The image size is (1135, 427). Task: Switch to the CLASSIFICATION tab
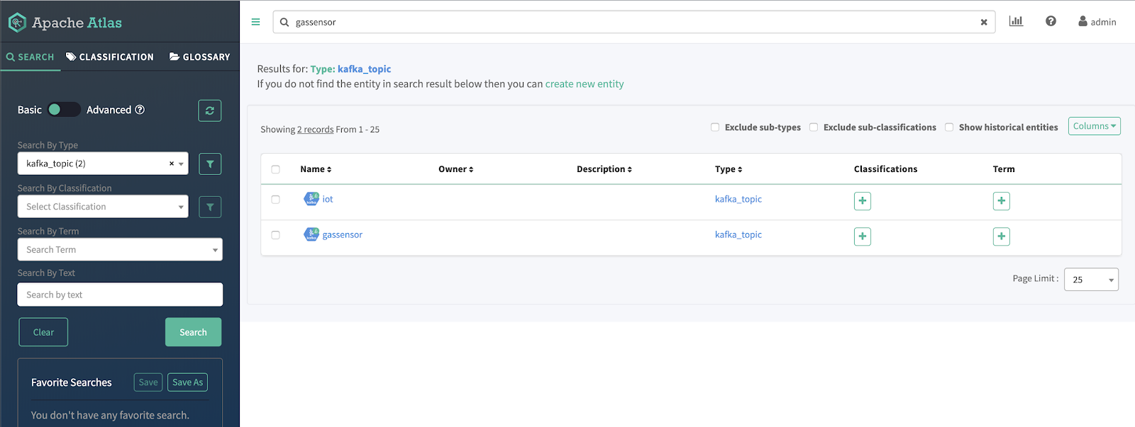pos(110,57)
